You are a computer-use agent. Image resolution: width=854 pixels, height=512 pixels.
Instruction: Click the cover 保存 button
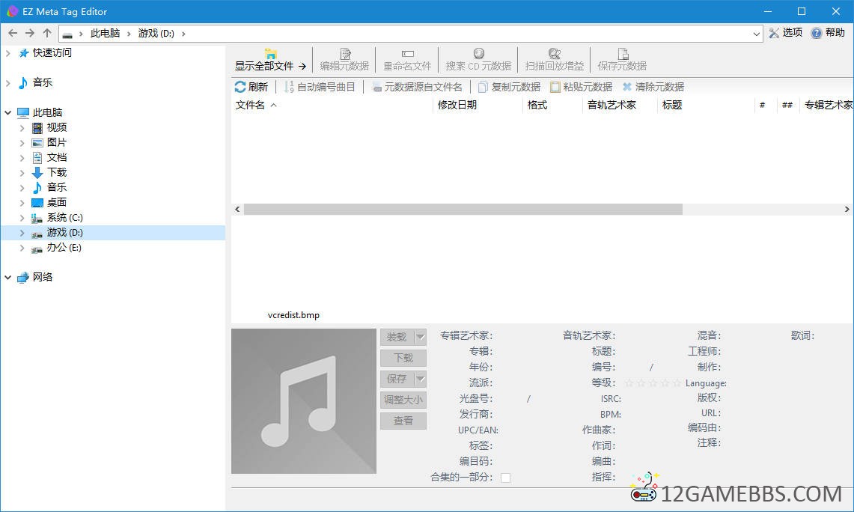(x=397, y=379)
